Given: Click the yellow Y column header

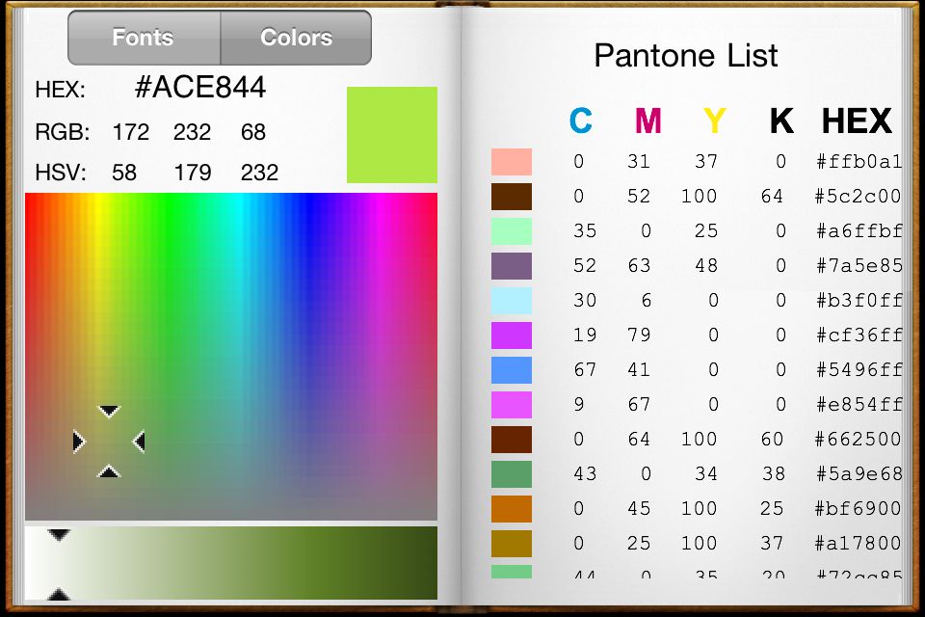Looking at the screenshot, I should [x=714, y=121].
